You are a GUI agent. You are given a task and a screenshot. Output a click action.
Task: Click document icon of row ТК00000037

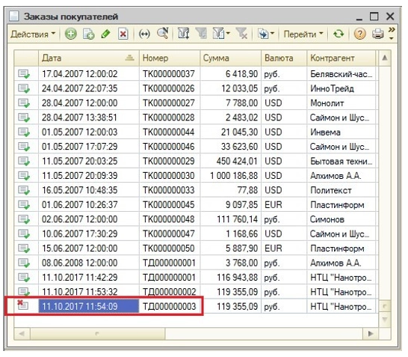(24, 74)
